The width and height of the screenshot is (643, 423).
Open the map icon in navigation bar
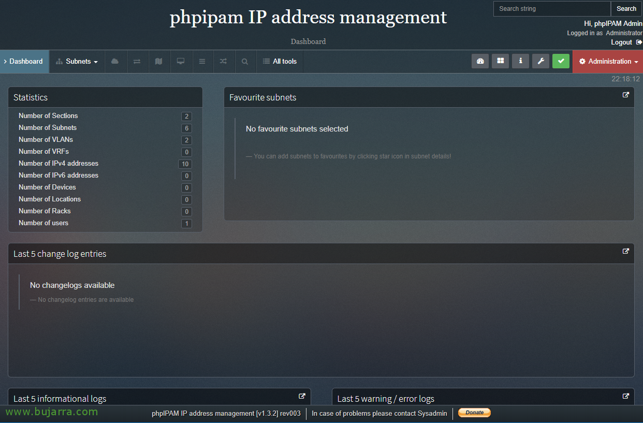(159, 62)
